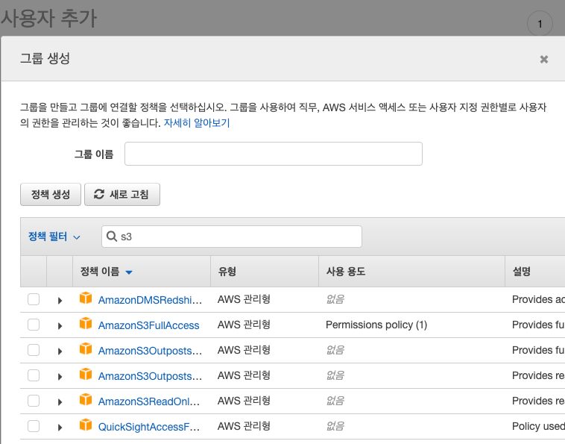Click the refresh arrows icon in 새로 고침

pos(99,194)
